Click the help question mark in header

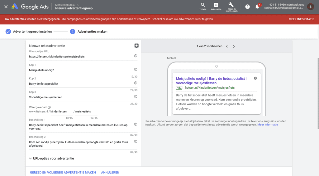[247, 7]
